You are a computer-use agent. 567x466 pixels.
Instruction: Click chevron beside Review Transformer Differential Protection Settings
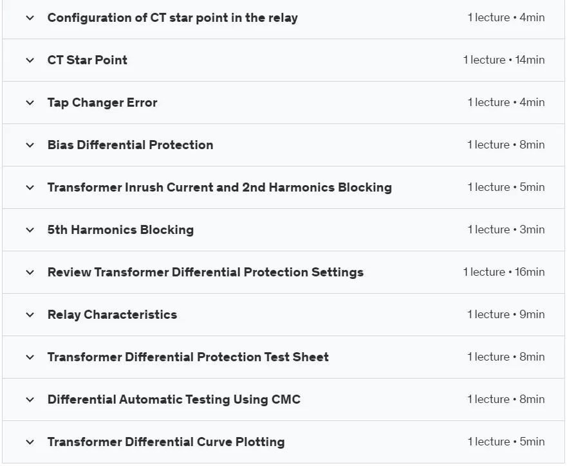click(x=30, y=273)
